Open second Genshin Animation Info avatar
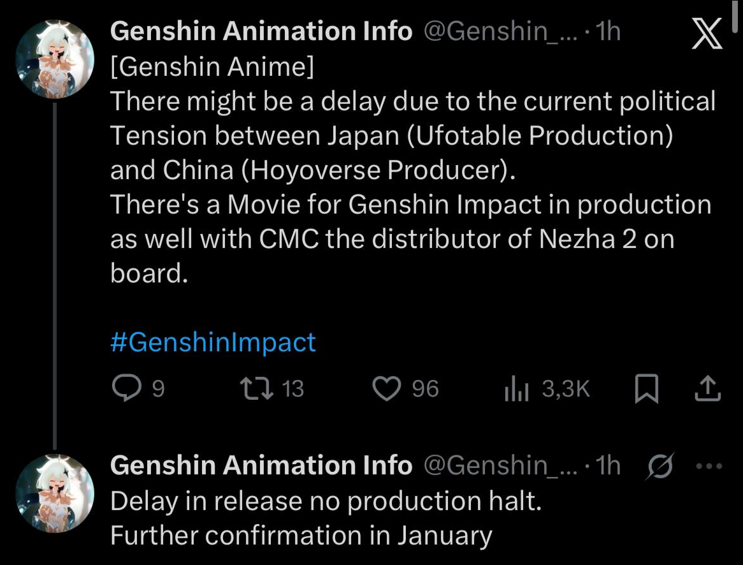Image resolution: width=743 pixels, height=565 pixels. pos(55,494)
